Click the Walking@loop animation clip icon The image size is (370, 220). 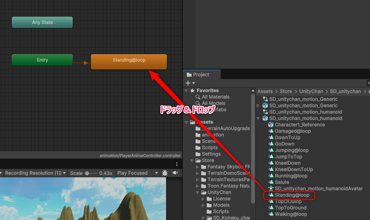pos(271,214)
